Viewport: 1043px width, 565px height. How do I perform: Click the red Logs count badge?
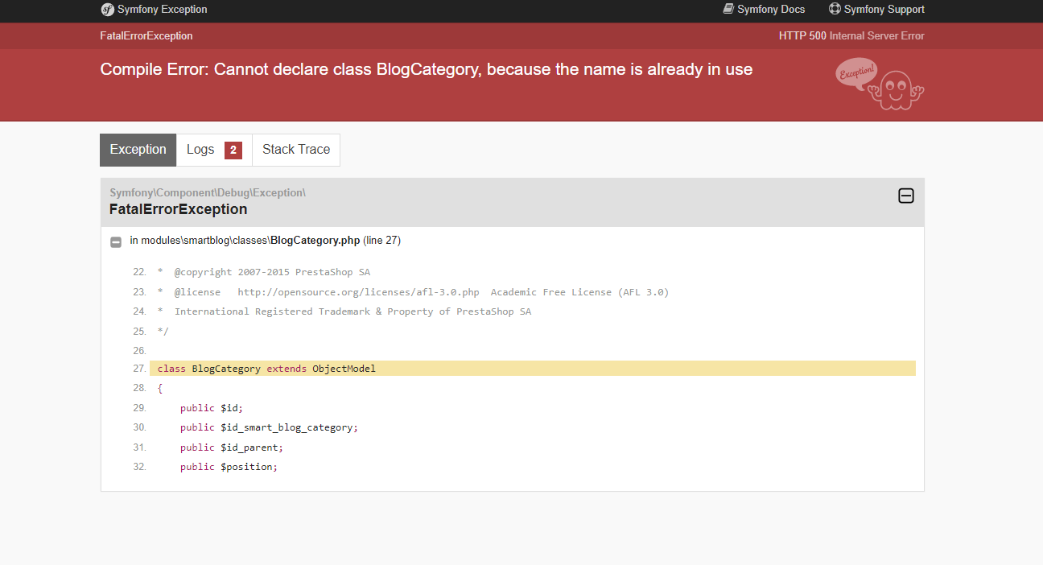pos(233,151)
